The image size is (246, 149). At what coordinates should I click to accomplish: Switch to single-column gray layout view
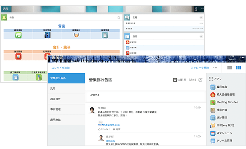[x=229, y=68]
